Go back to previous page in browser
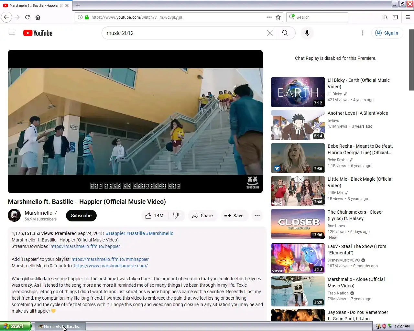The height and width of the screenshot is (331, 414). 6,17
